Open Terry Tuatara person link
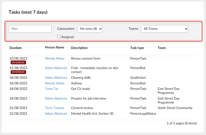Screen dimensions: 206x135 54,108
